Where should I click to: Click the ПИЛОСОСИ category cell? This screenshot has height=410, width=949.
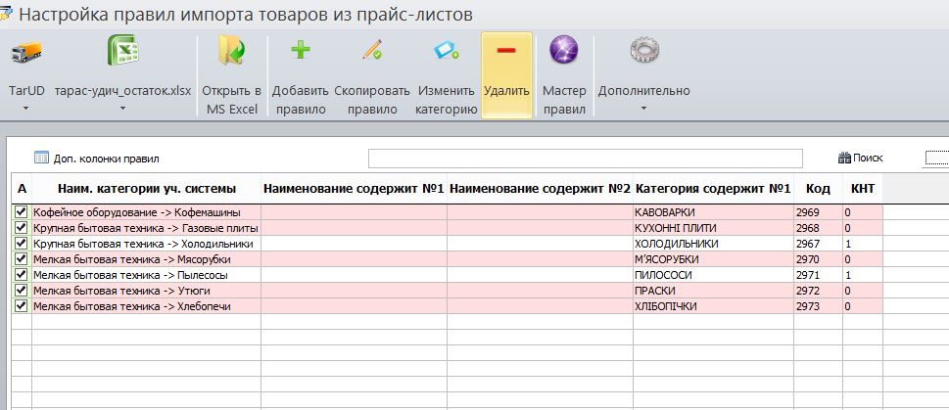click(x=713, y=275)
